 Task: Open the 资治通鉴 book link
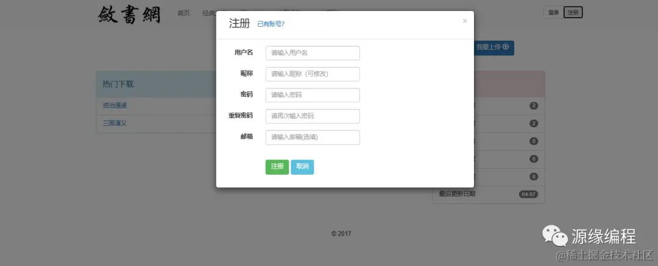[x=115, y=105]
